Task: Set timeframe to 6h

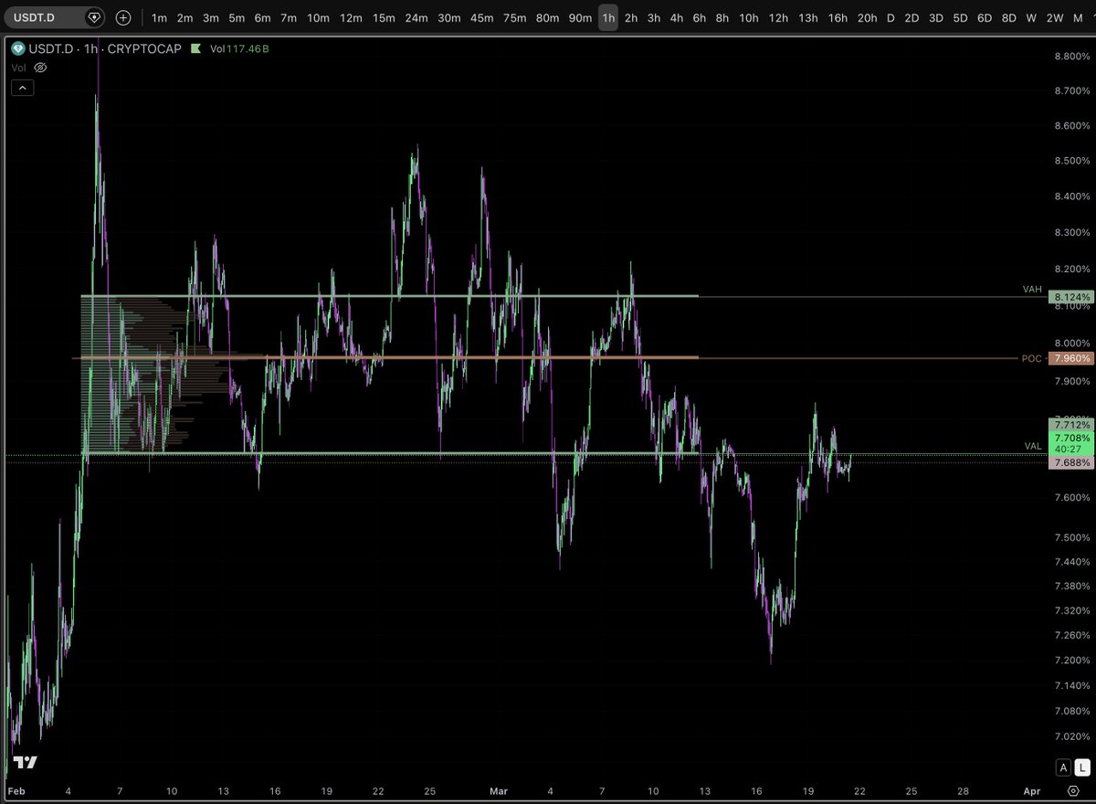Action: [699, 18]
